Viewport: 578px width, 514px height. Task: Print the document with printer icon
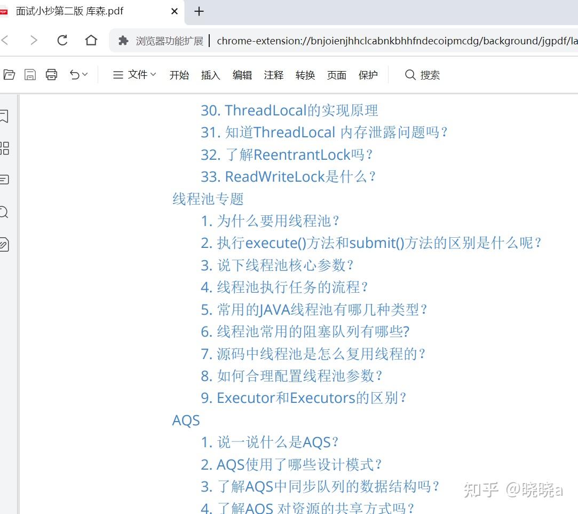click(x=51, y=75)
